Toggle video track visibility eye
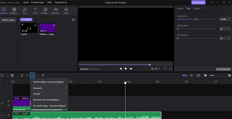Screen dimensions: 232x119 pyautogui.click(x=9, y=101)
